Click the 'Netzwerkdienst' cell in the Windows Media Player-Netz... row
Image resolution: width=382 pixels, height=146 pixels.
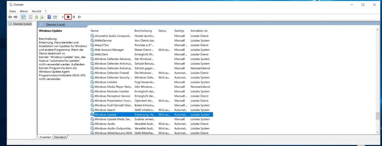pyautogui.click(x=200, y=87)
